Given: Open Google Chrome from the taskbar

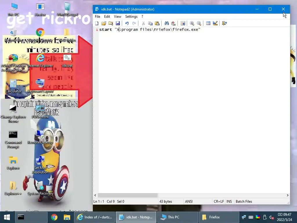Looking at the screenshot, I should (x=54, y=217).
